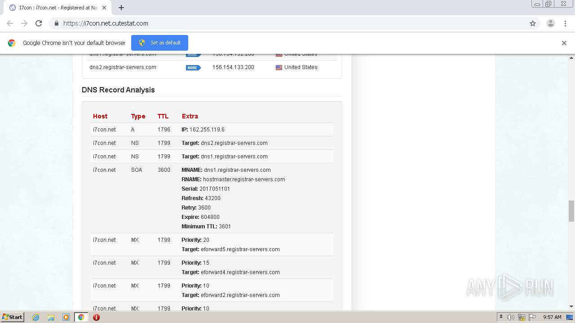The image size is (575, 323).
Task: Click the TTL column header
Action: (x=163, y=116)
